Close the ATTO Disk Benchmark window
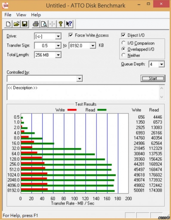 click(x=161, y=4)
